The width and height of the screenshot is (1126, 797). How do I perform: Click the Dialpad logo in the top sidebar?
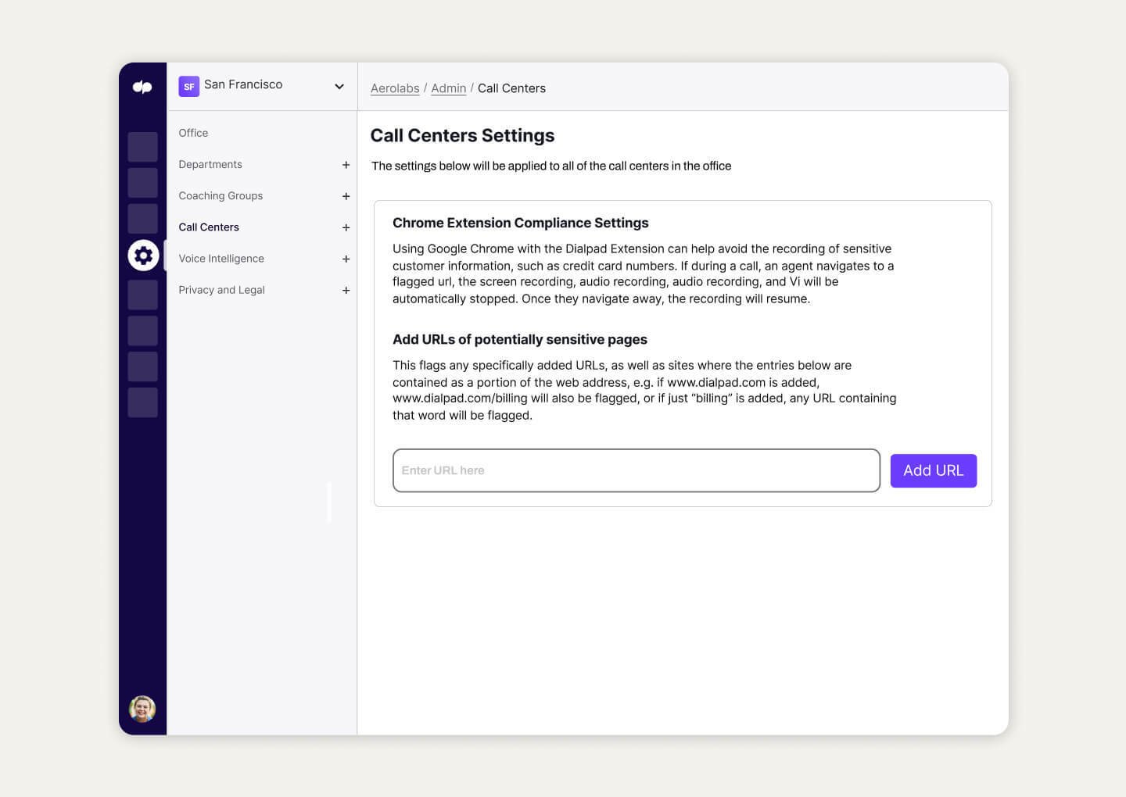[143, 87]
